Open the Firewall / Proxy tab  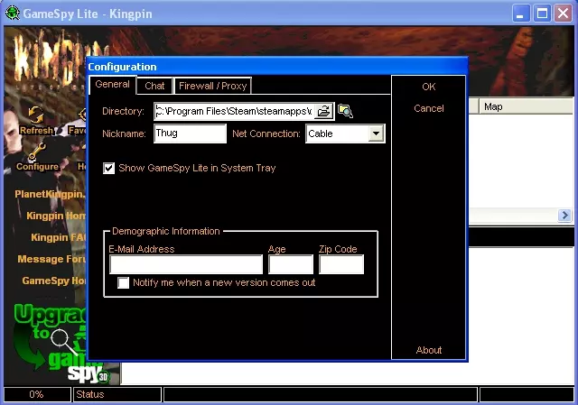click(x=213, y=86)
